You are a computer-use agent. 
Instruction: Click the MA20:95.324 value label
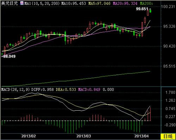click(125, 3)
